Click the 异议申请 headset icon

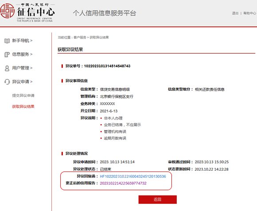tap(7, 82)
